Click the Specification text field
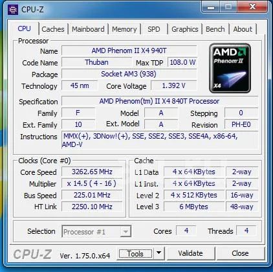 point(160,101)
